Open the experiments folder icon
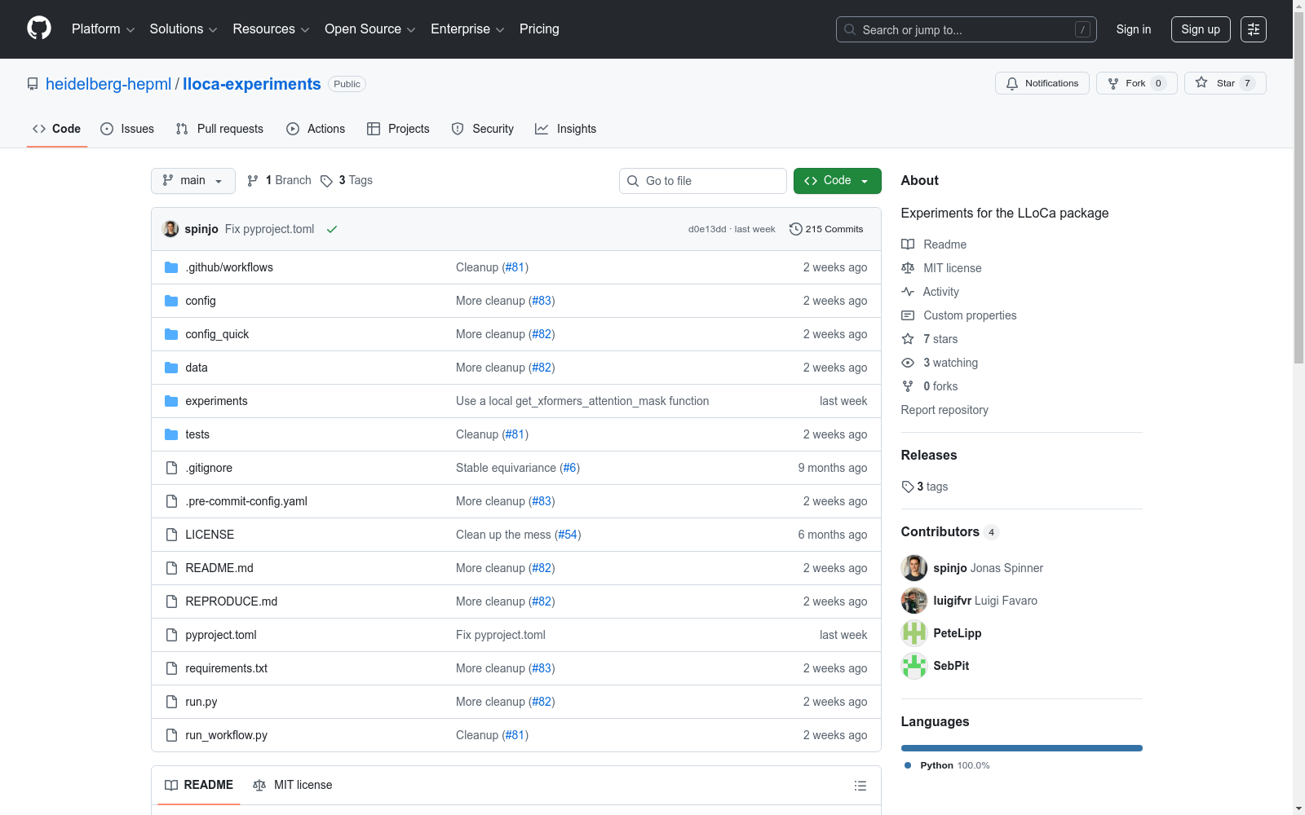 click(171, 401)
